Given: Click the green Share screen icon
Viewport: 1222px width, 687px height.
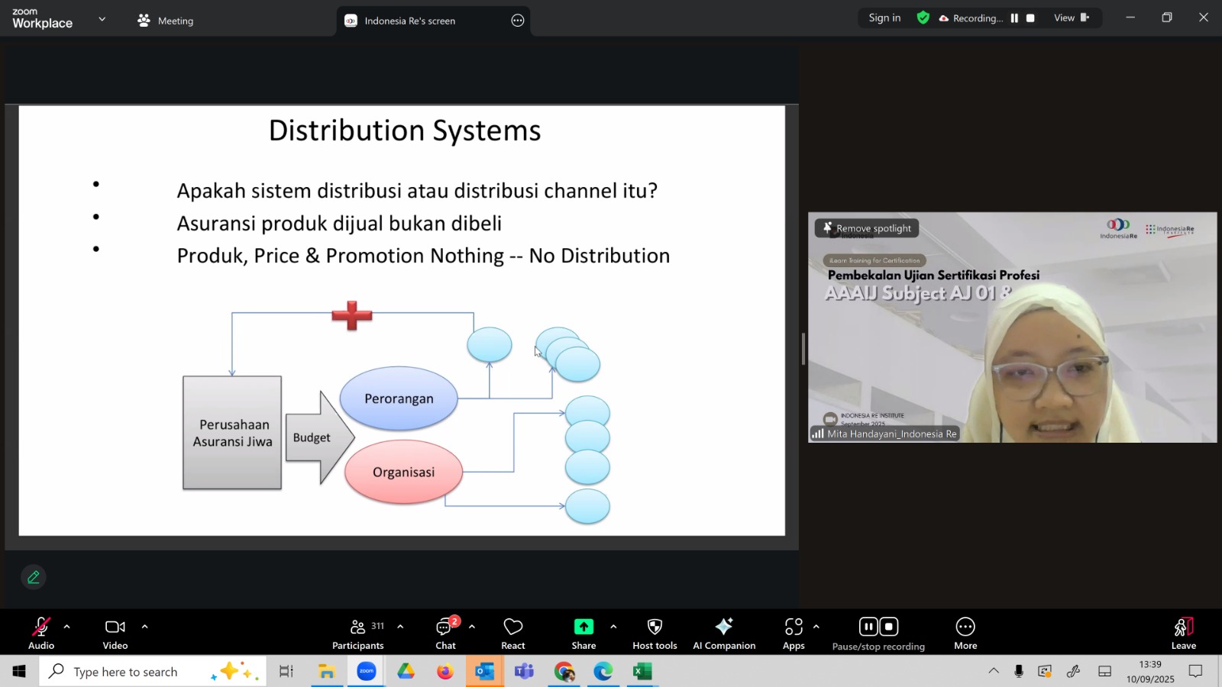Looking at the screenshot, I should [x=584, y=627].
